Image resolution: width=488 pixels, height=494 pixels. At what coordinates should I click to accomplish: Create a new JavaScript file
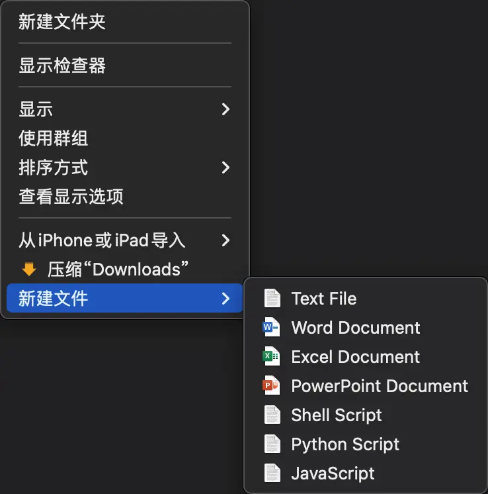pyautogui.click(x=366, y=473)
